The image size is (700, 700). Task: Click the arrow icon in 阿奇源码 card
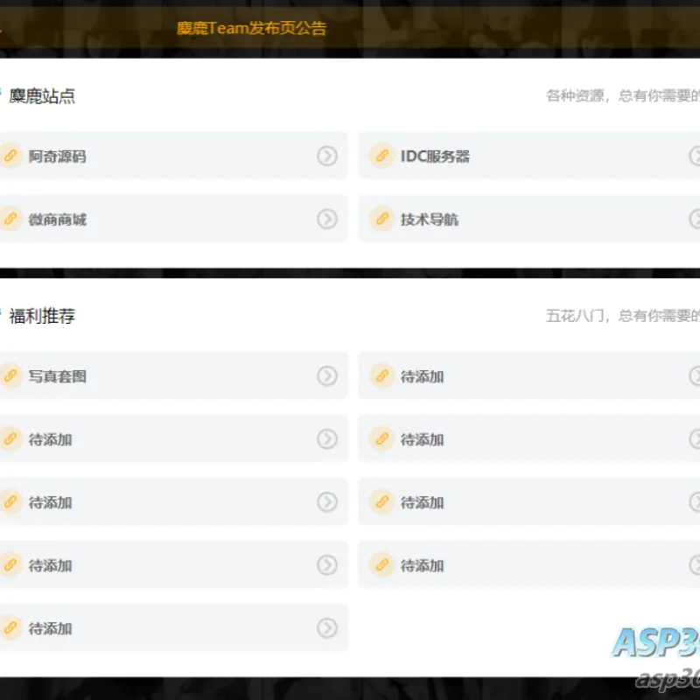327,157
